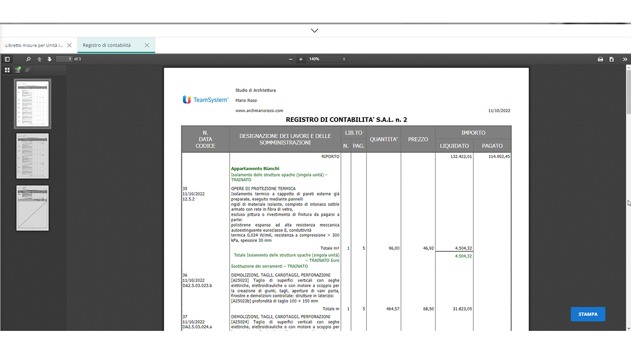Image resolution: width=631 pixels, height=354 pixels.
Task: Click the scrollbar down arrow
Action: pos(629,328)
